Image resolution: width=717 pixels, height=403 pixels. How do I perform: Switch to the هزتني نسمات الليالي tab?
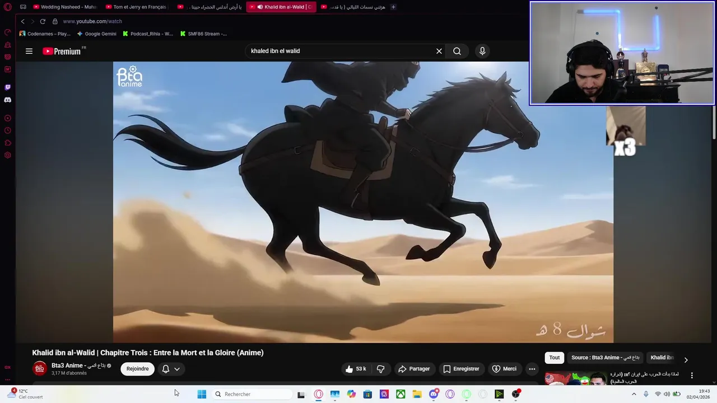pyautogui.click(x=354, y=7)
